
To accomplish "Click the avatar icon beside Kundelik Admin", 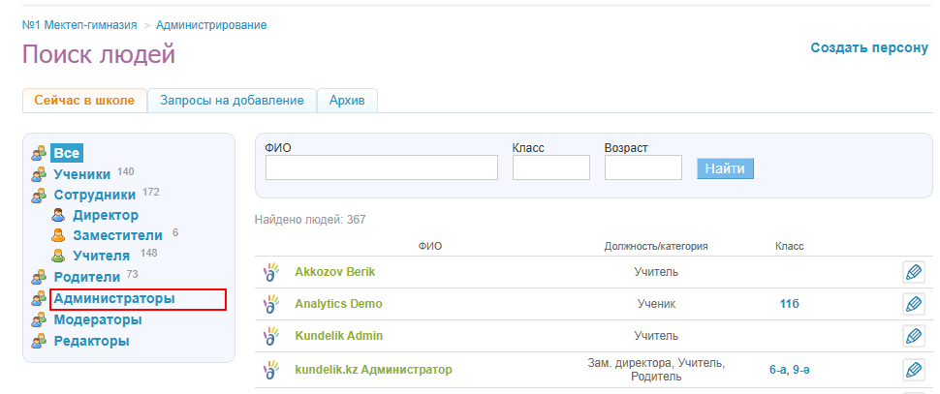I will coord(271,336).
